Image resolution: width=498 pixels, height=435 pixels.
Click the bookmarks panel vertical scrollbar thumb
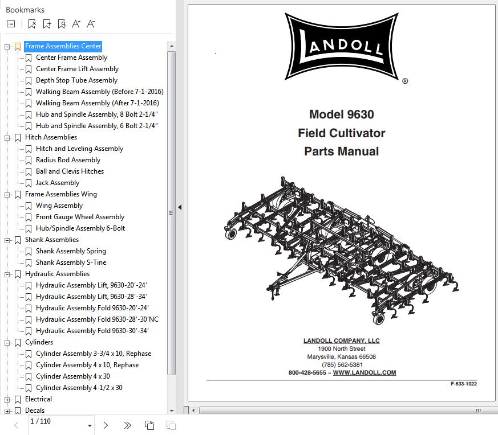click(172, 213)
